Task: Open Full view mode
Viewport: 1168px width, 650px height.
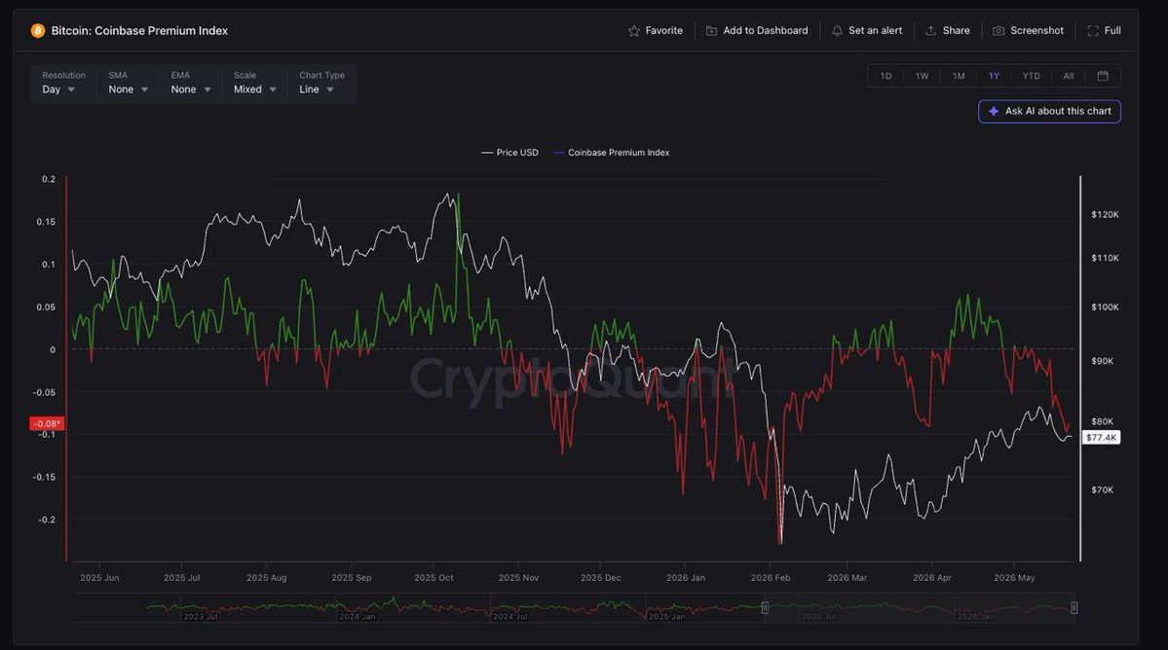Action: coord(1104,30)
